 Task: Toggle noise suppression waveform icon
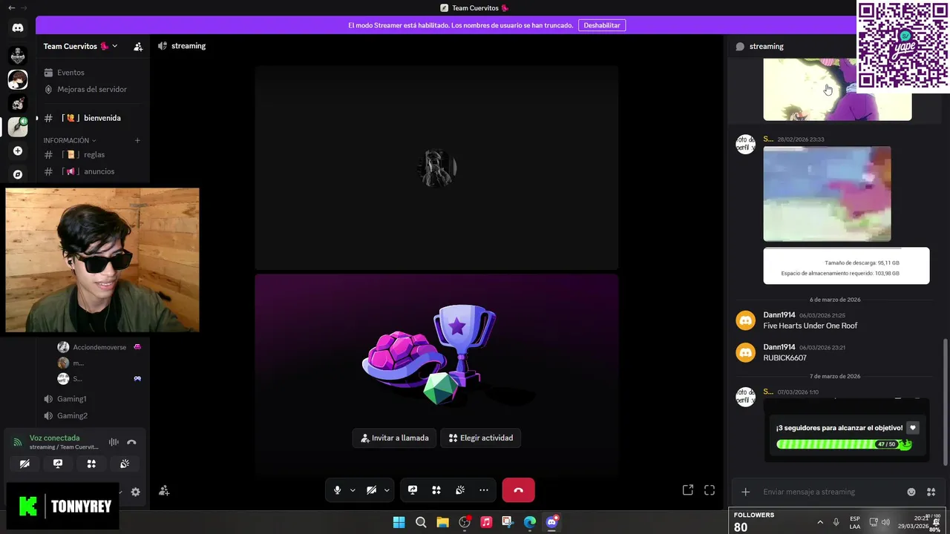(114, 442)
